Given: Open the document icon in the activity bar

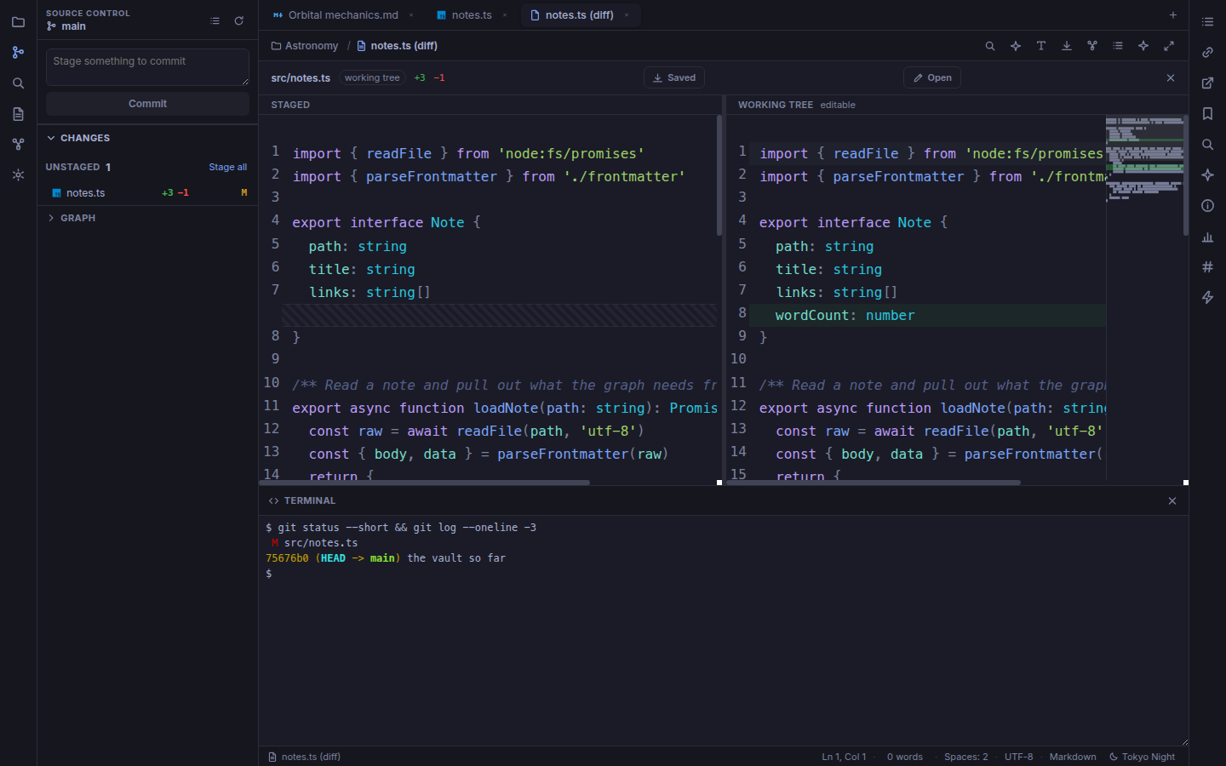Looking at the screenshot, I should (18, 114).
